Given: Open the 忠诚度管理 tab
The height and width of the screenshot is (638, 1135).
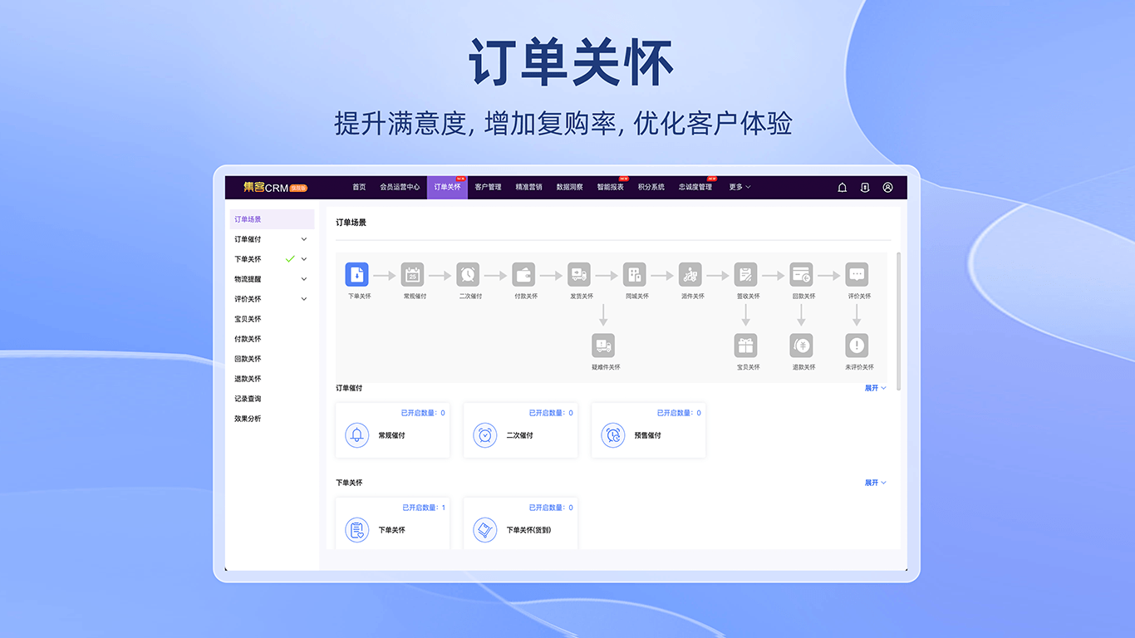Looking at the screenshot, I should [695, 188].
